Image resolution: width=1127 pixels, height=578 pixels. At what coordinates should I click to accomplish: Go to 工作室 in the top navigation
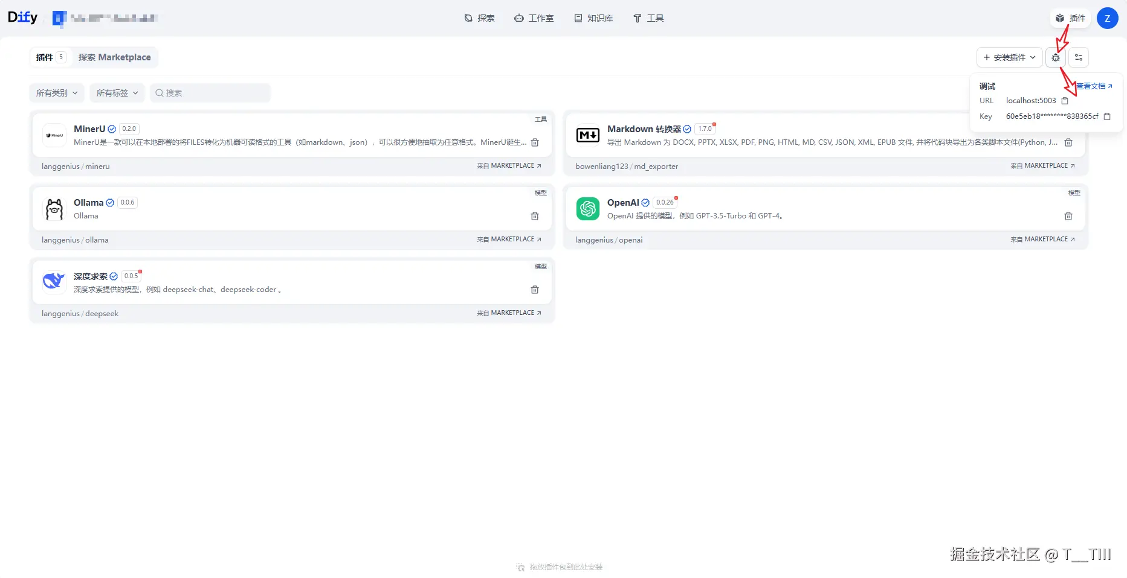pyautogui.click(x=534, y=18)
